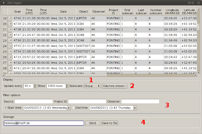Close the Obs logger window

coord(199,3)
